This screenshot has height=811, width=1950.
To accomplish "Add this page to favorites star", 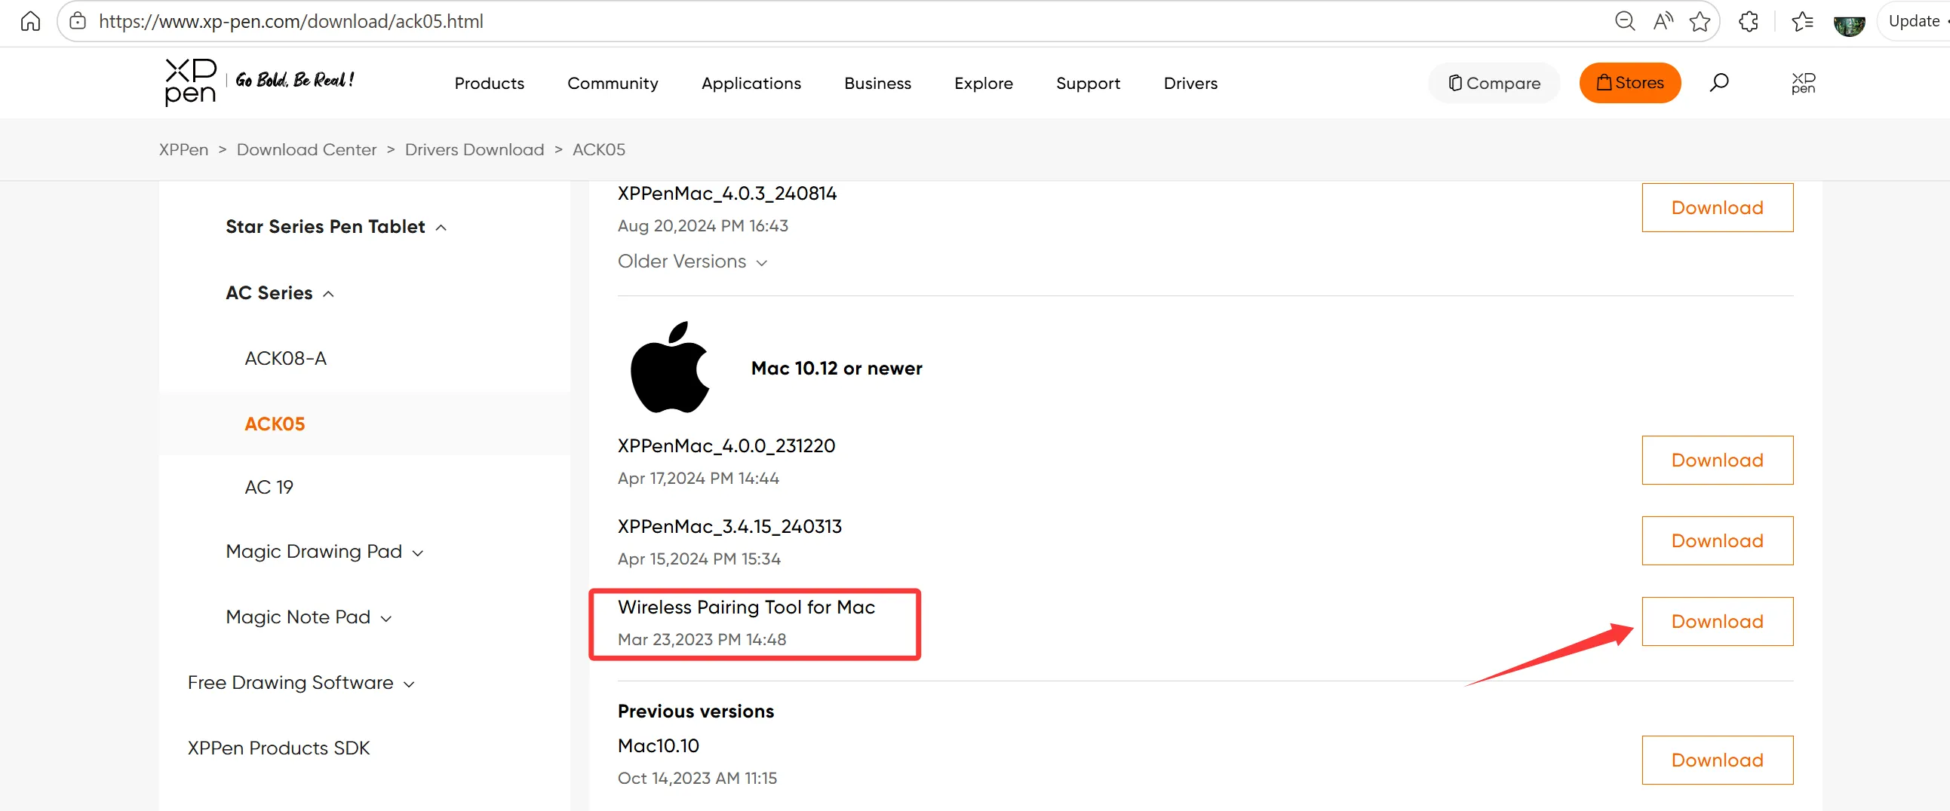I will point(1700,21).
